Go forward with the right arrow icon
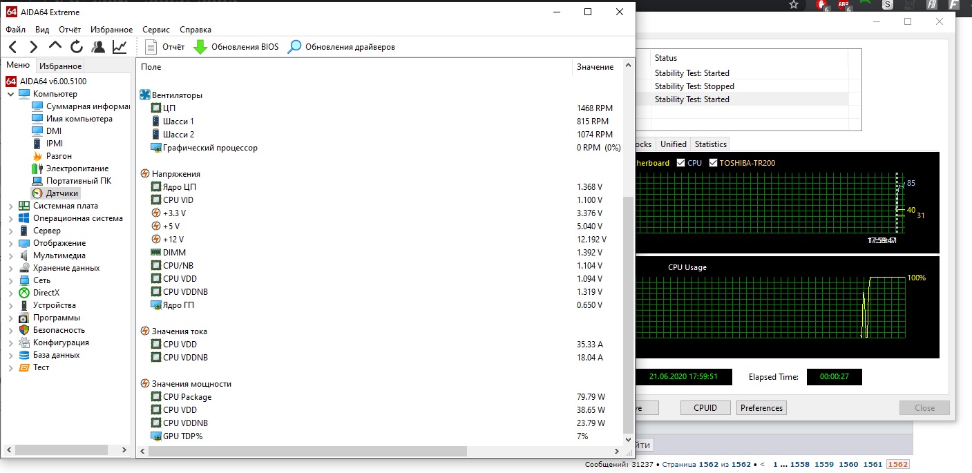This screenshot has height=473, width=972. point(33,47)
